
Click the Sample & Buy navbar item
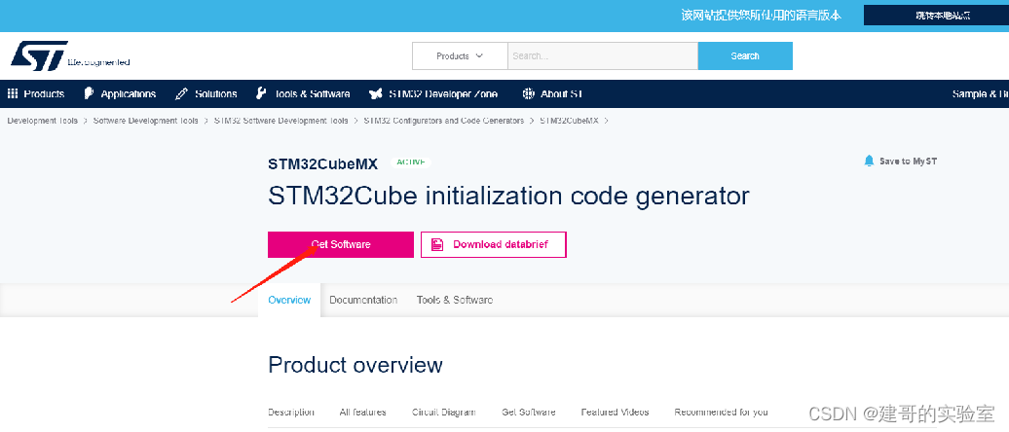[980, 93]
